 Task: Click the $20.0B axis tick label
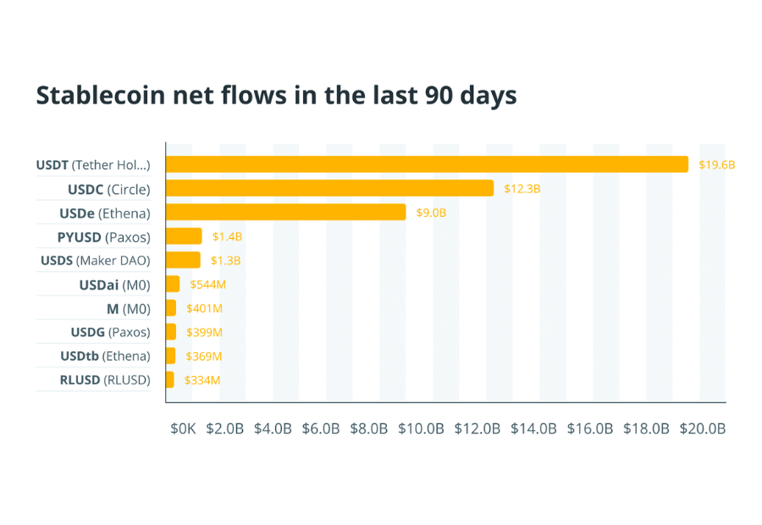tap(703, 429)
